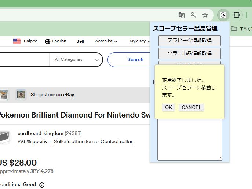Viewport: 252px width, 189px height.
Task: Click the seller feedback count (24388)
Action: tap(73, 133)
